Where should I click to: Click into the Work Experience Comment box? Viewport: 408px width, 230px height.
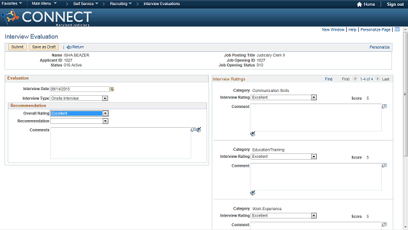[x=316, y=226]
